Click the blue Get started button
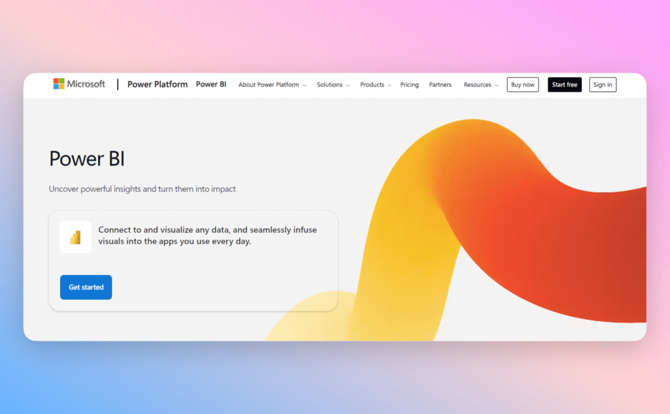 [86, 287]
